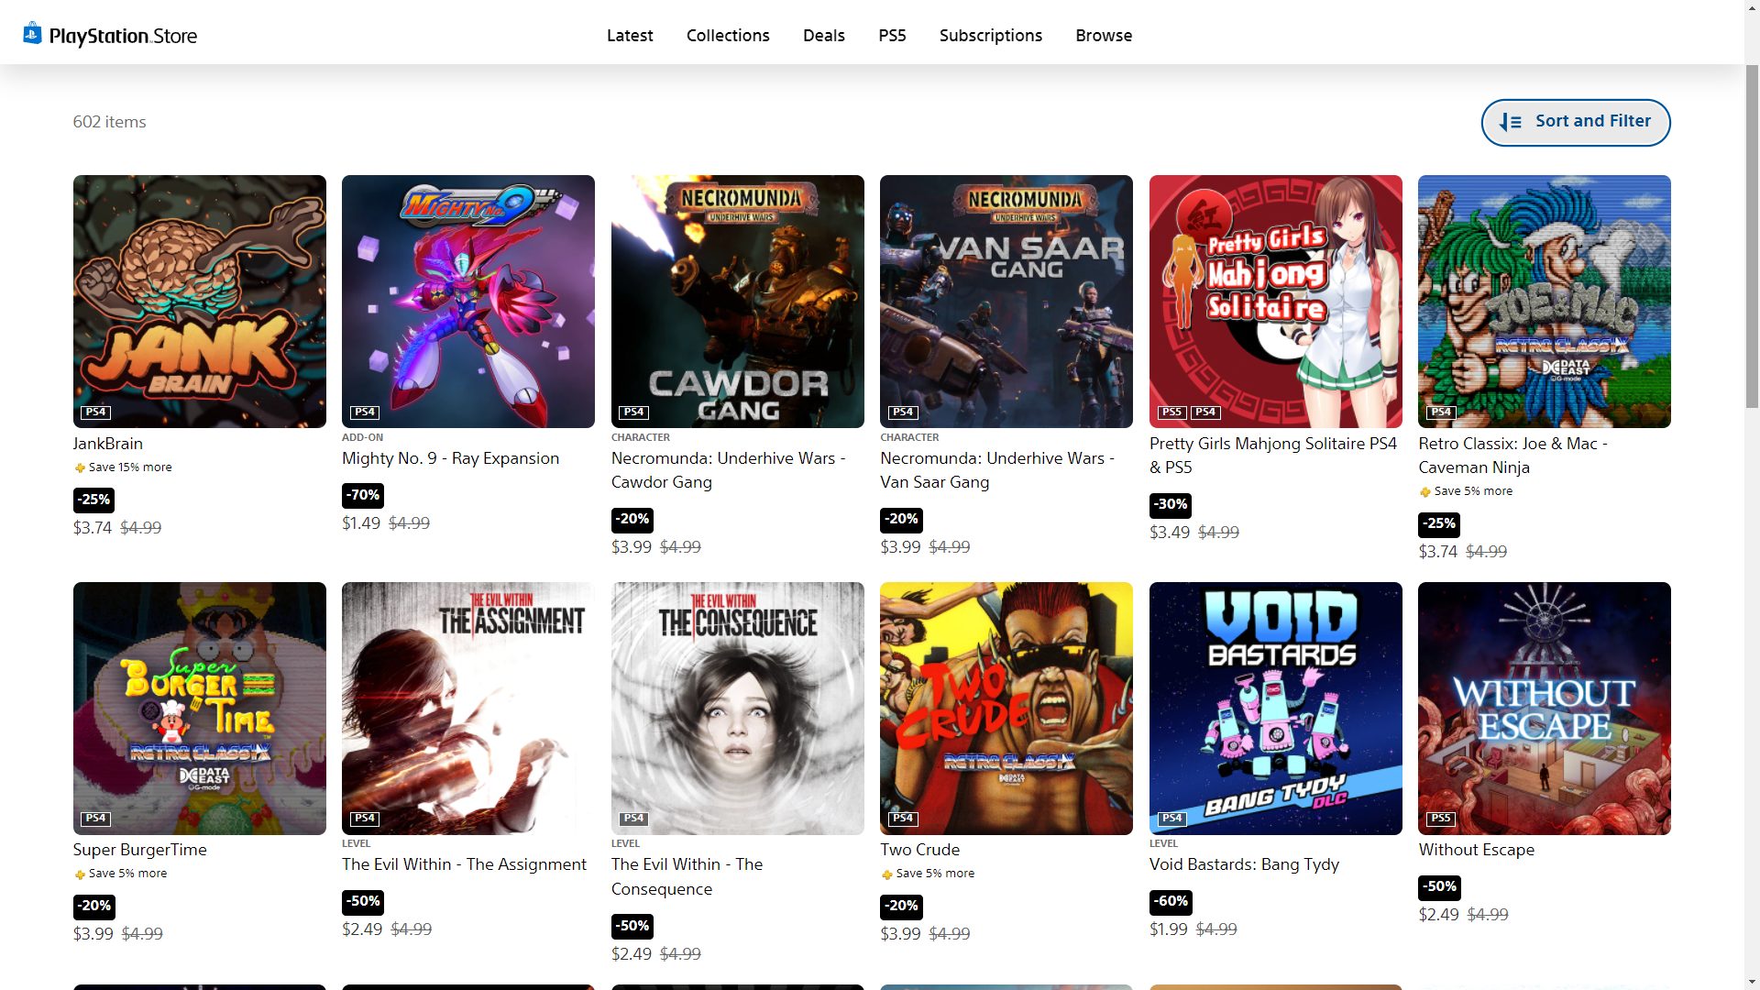
Task: Click the PS Plus icon under JankBrain
Action: click(x=80, y=468)
